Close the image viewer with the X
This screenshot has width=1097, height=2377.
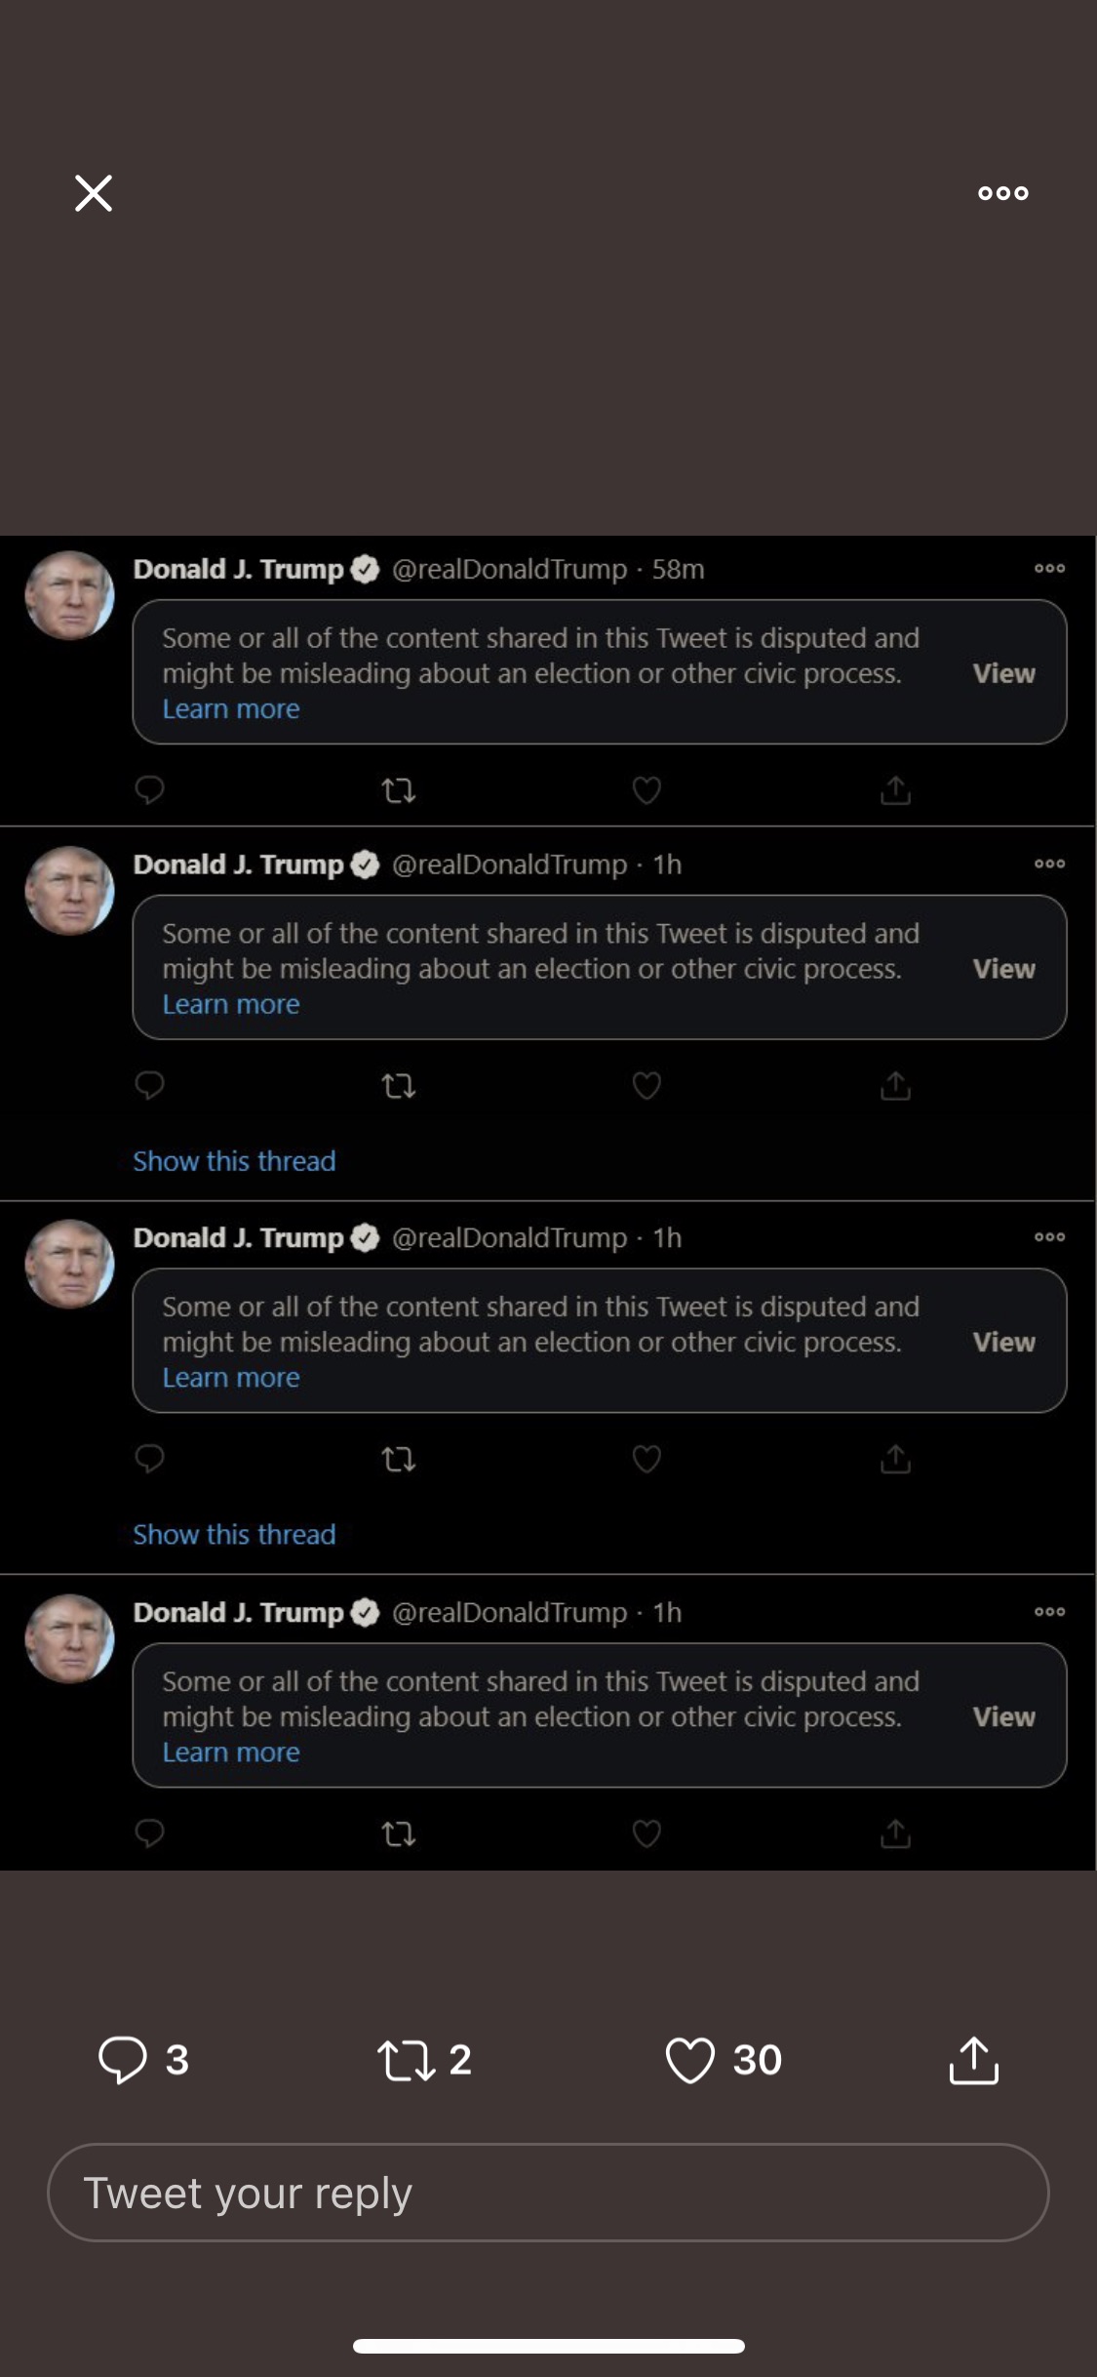94,193
